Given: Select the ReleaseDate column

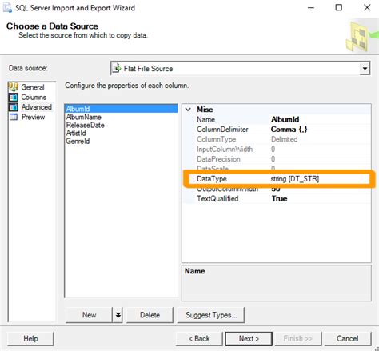Looking at the screenshot, I should tap(86, 125).
